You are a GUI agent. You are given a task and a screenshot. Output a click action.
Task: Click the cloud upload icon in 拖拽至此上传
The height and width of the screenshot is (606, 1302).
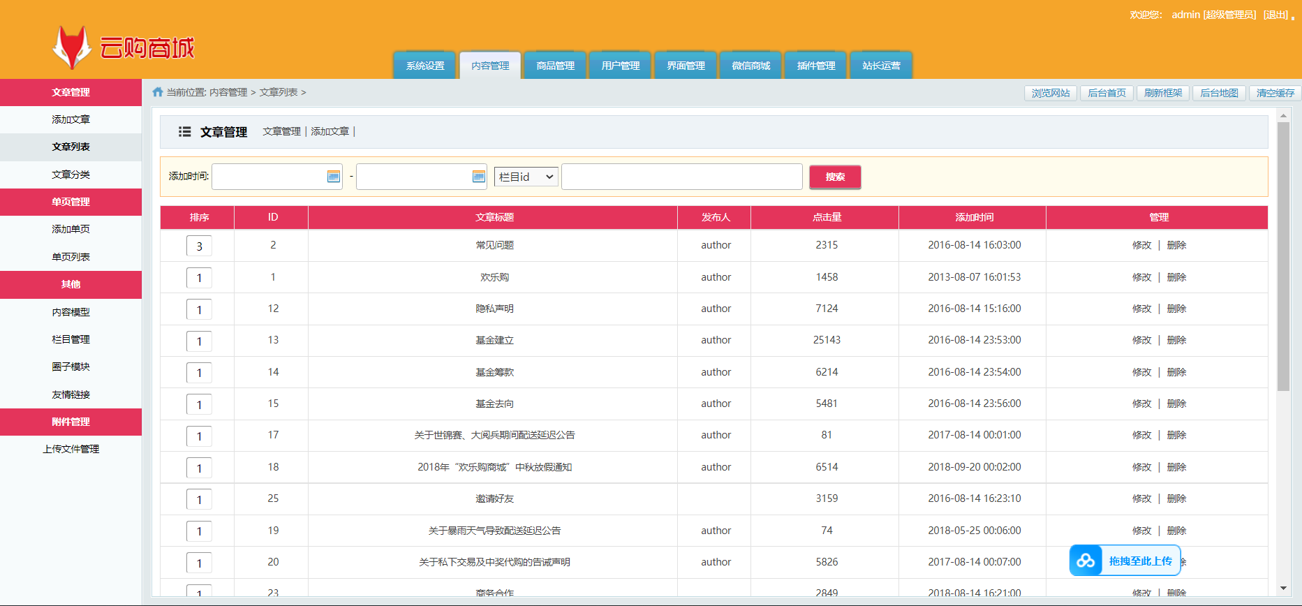coord(1086,561)
